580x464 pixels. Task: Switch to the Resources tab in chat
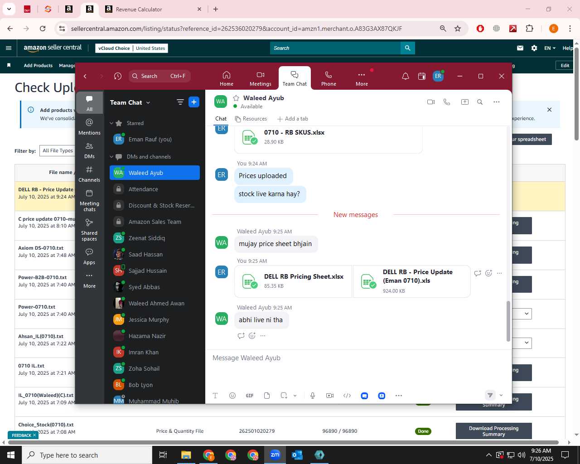click(x=251, y=119)
